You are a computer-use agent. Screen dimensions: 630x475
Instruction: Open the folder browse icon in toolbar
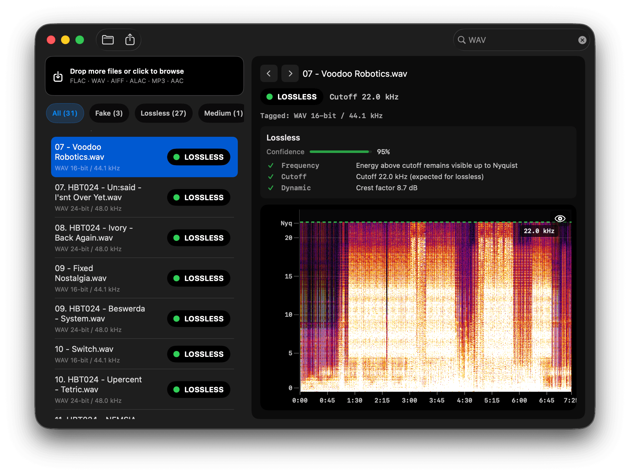click(108, 40)
